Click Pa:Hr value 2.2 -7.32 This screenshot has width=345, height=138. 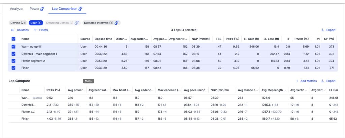click(x=53, y=105)
